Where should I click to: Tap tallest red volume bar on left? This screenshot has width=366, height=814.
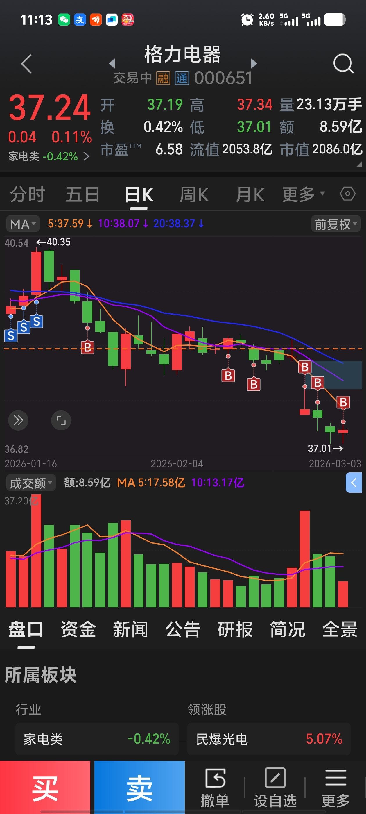pos(36,550)
